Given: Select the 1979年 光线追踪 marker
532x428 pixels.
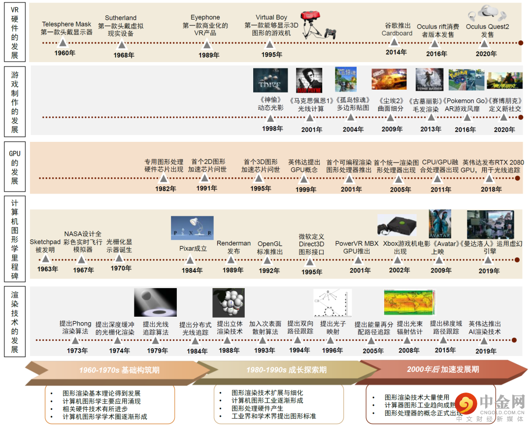Looking at the screenshot, I should coord(155,340).
